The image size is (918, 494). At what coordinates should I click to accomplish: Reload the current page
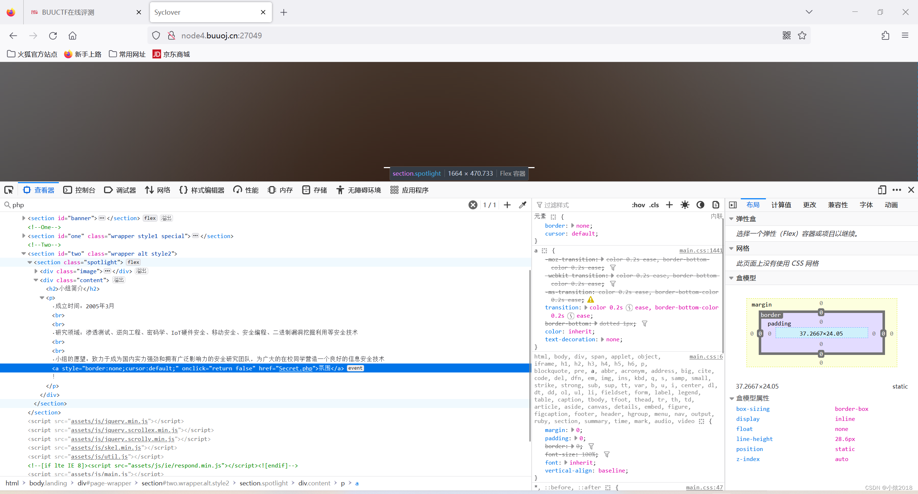pyautogui.click(x=53, y=35)
